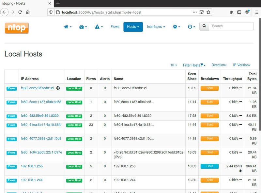Viewport: 261px width, 193px height.
Task: Toggle the Rcvd breakdown for 192.168.1.255
Action: tap(209, 166)
